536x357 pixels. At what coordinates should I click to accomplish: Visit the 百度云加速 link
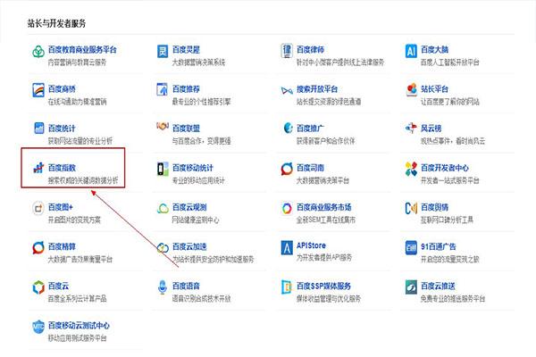click(189, 246)
